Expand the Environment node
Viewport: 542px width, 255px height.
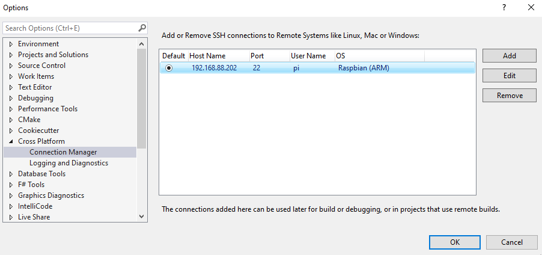[11, 44]
